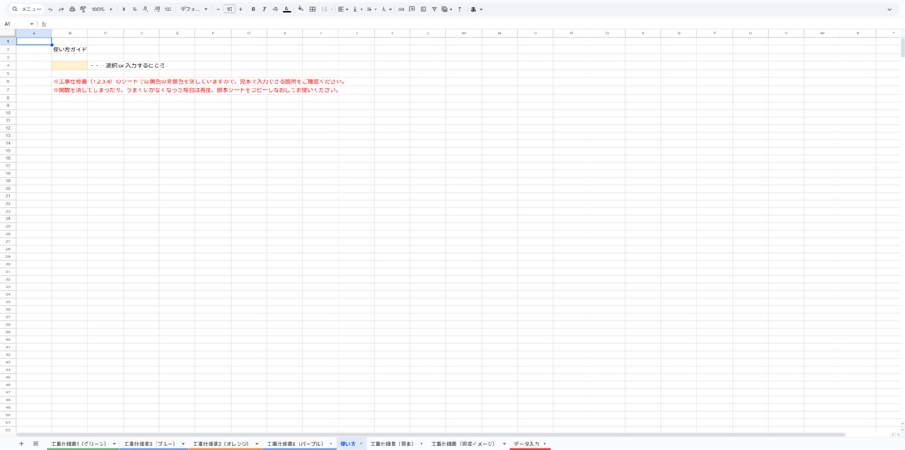Increase decimal places icon
The image size is (905, 450).
click(157, 10)
